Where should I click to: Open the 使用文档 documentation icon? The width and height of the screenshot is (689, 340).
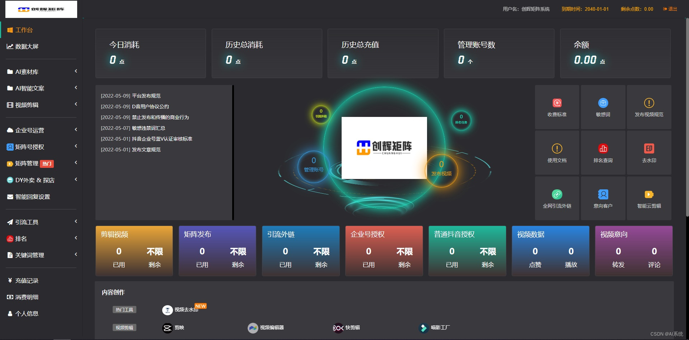[x=557, y=148]
